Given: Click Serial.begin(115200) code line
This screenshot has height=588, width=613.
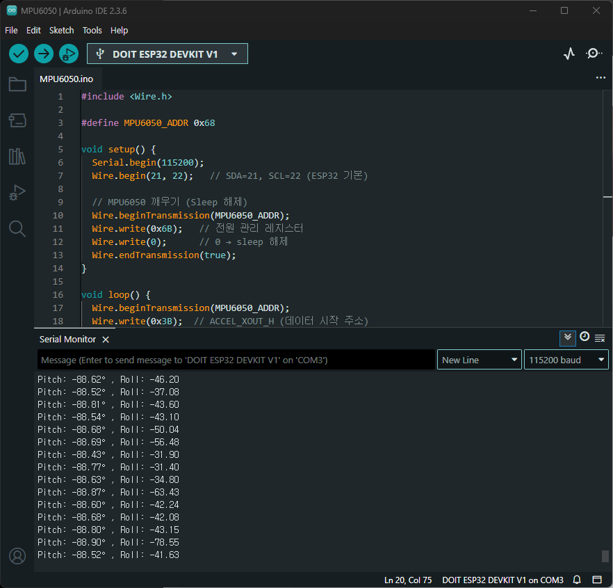Looking at the screenshot, I should [x=148, y=162].
